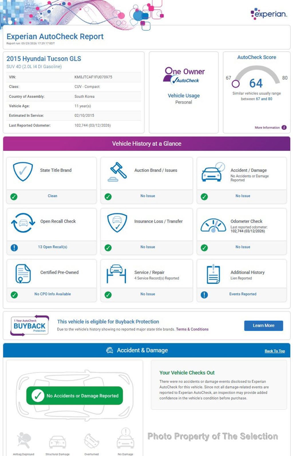Click the Class value CUV - Compact
Image resolution: width=293 pixels, height=456 pixels.
point(87,87)
